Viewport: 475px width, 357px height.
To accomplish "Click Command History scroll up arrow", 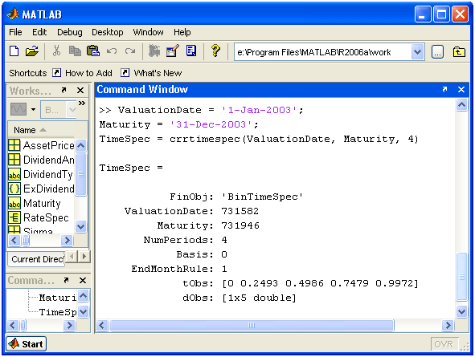I will [84, 295].
